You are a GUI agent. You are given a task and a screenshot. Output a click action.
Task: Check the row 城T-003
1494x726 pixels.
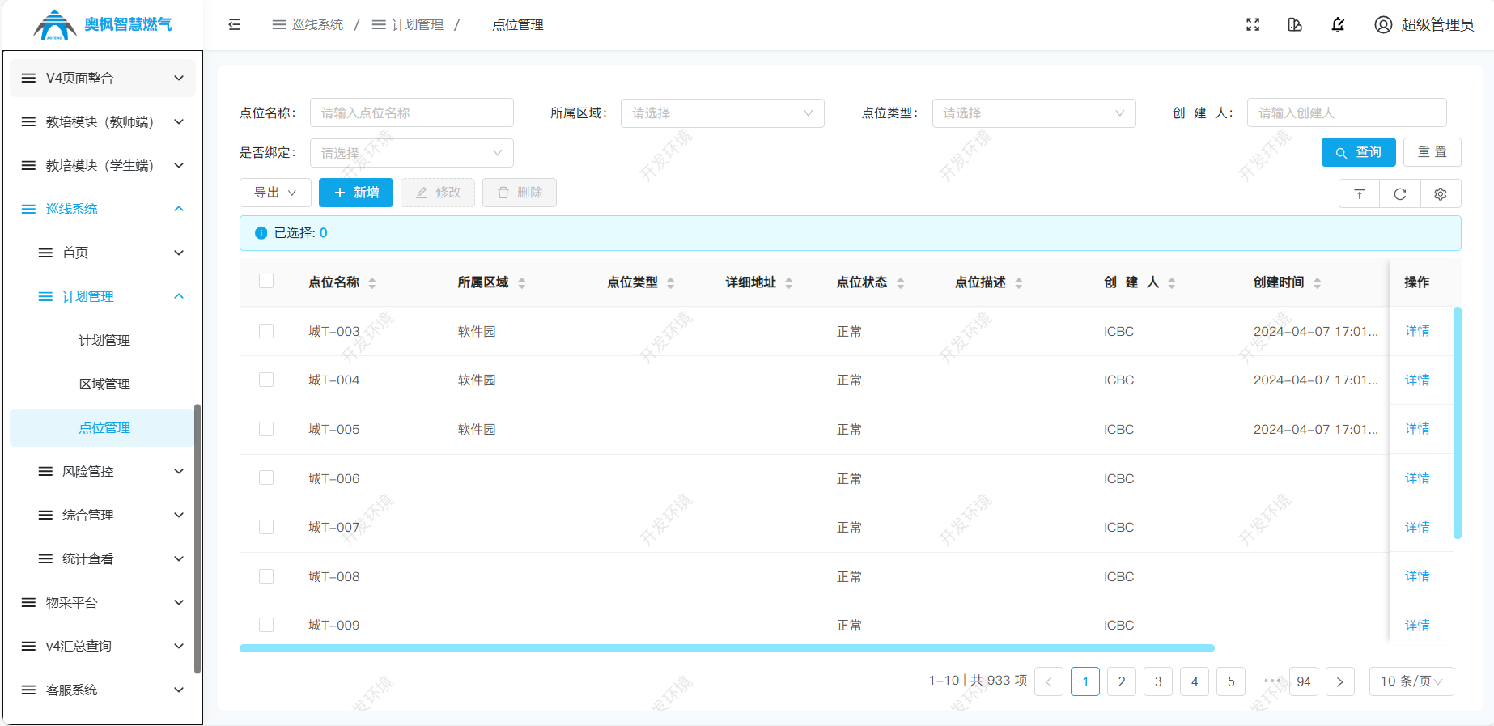coord(266,331)
